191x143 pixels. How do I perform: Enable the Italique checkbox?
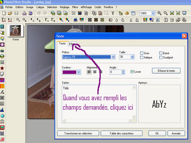tap(142, 57)
